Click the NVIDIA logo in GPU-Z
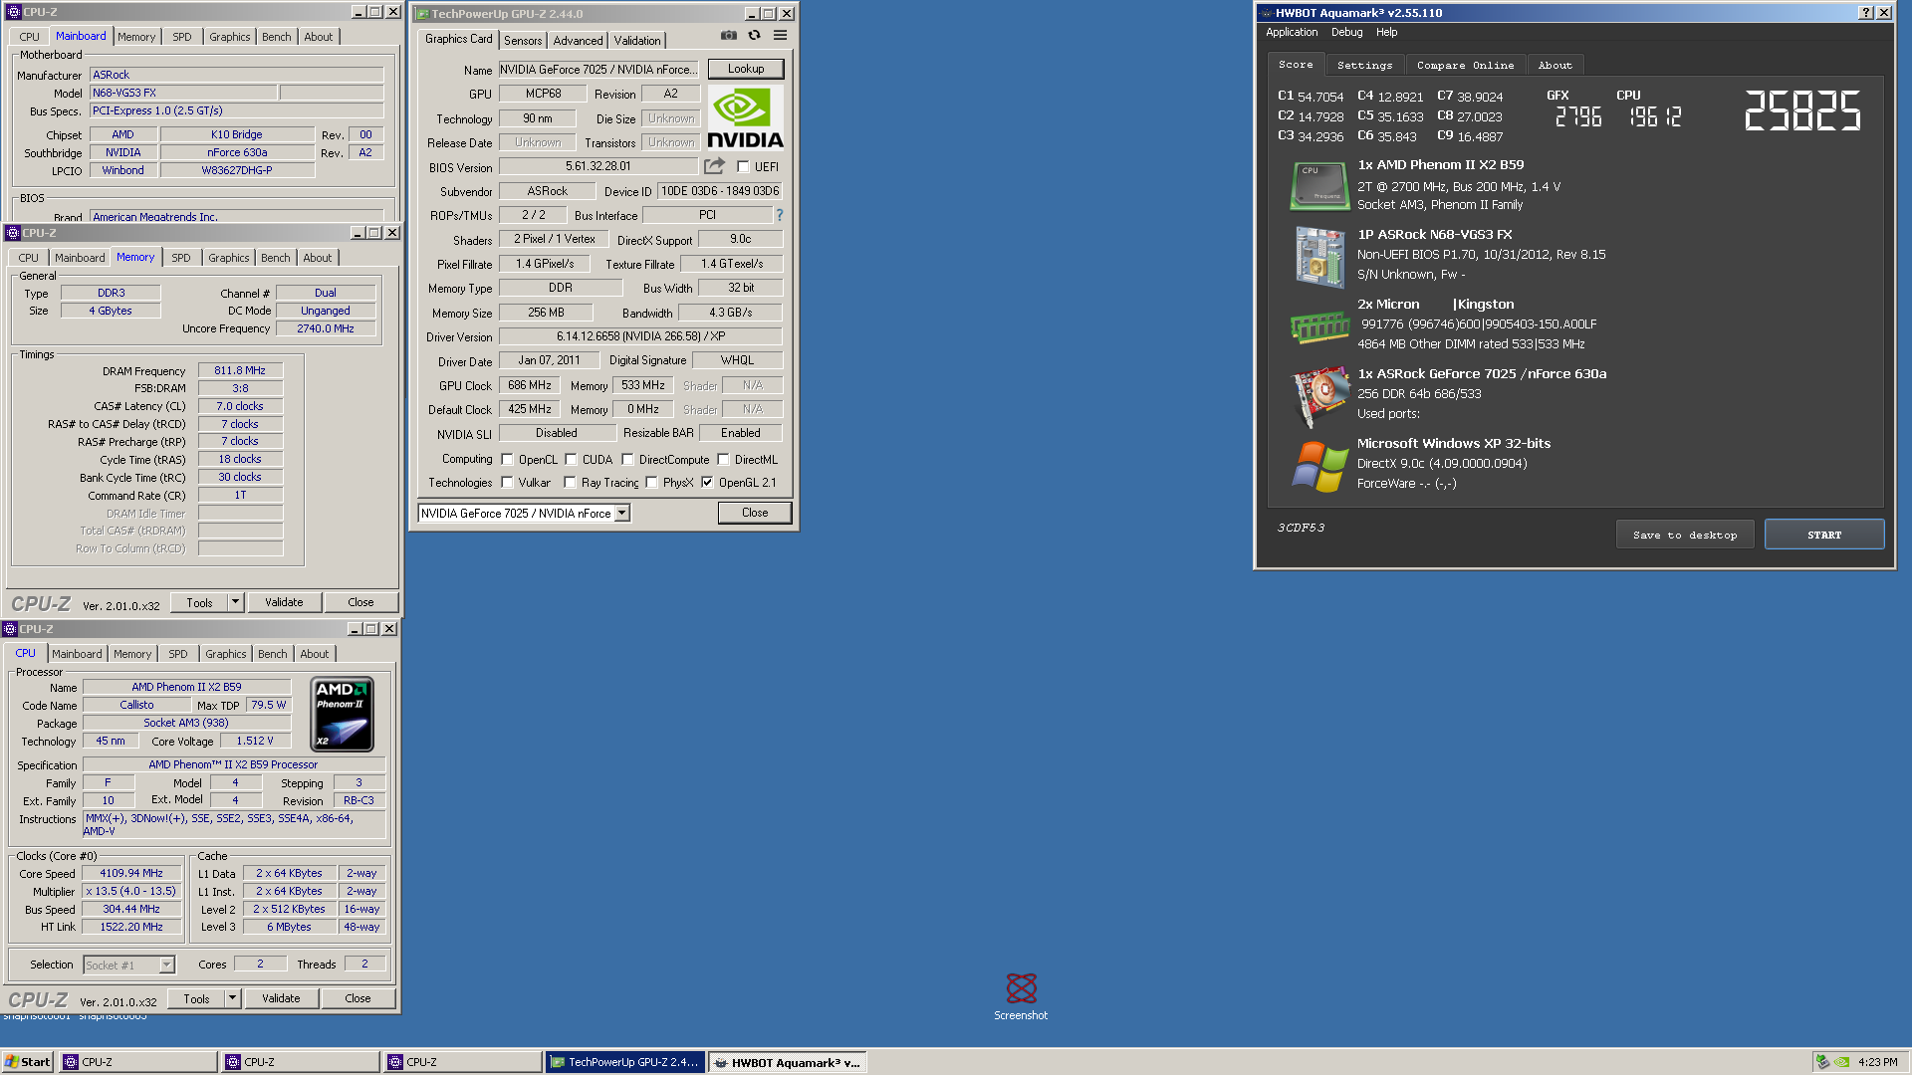The height and width of the screenshot is (1075, 1912). (x=746, y=118)
